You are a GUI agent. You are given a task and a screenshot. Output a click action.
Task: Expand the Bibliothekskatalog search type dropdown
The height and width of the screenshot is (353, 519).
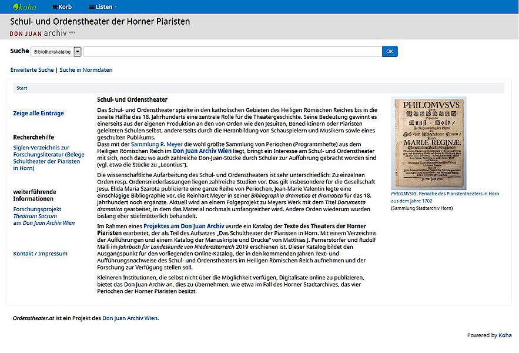[56, 52]
